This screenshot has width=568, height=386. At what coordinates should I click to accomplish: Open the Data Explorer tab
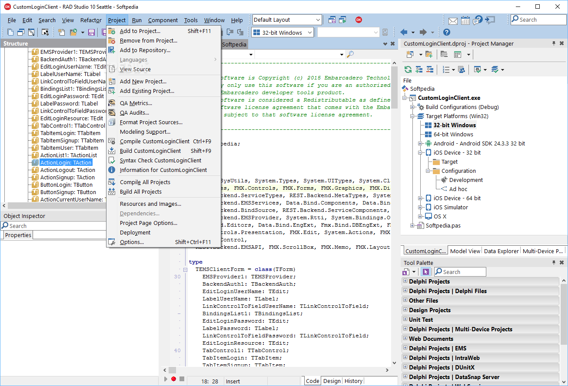[x=502, y=251]
